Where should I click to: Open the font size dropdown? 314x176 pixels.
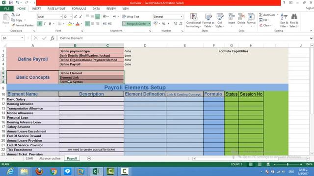[x=71, y=17]
